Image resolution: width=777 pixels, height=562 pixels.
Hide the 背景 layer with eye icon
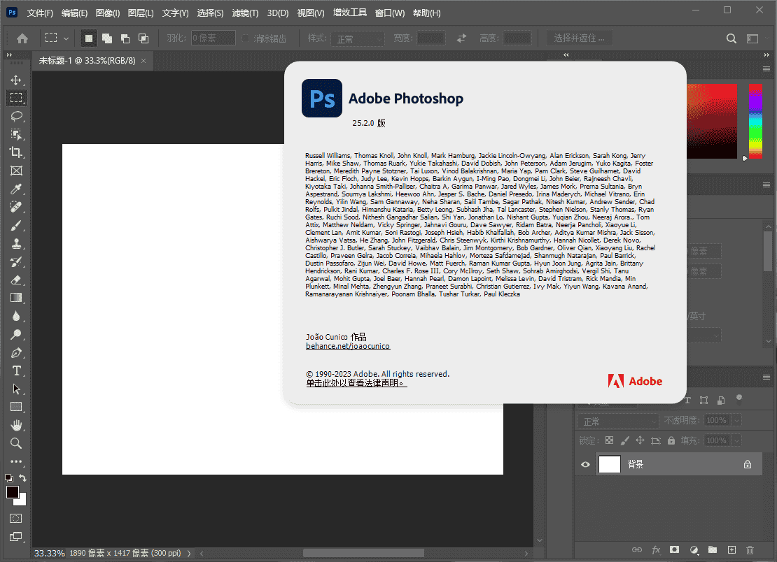pyautogui.click(x=586, y=464)
